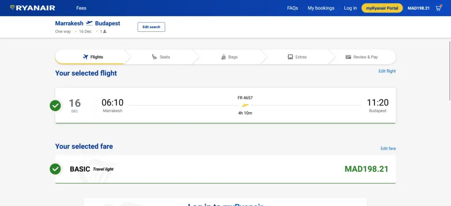Select the Review & Pay step tab
451x206 pixels.
pos(362,57)
